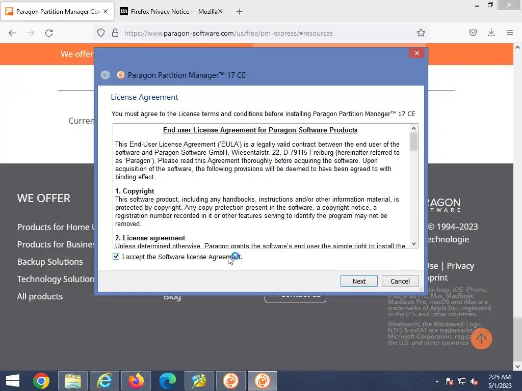522x391 pixels.
Task: Open Backup Solutions footer link
Action: [50, 262]
